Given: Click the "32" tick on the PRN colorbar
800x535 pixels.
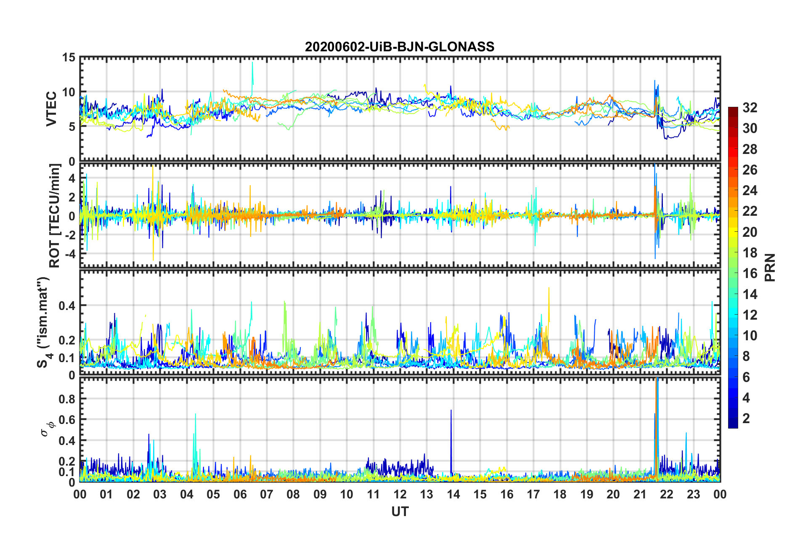Looking at the screenshot, I should tap(750, 108).
